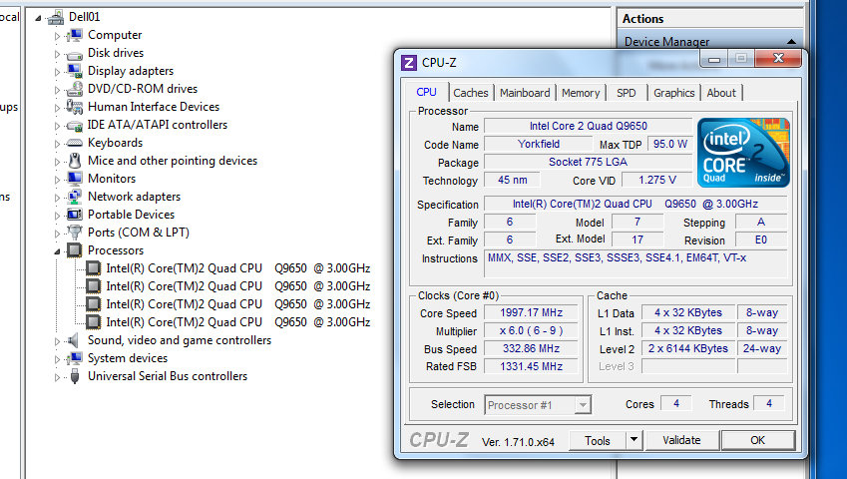Expand the Network adapters node arrow

pyautogui.click(x=57, y=198)
